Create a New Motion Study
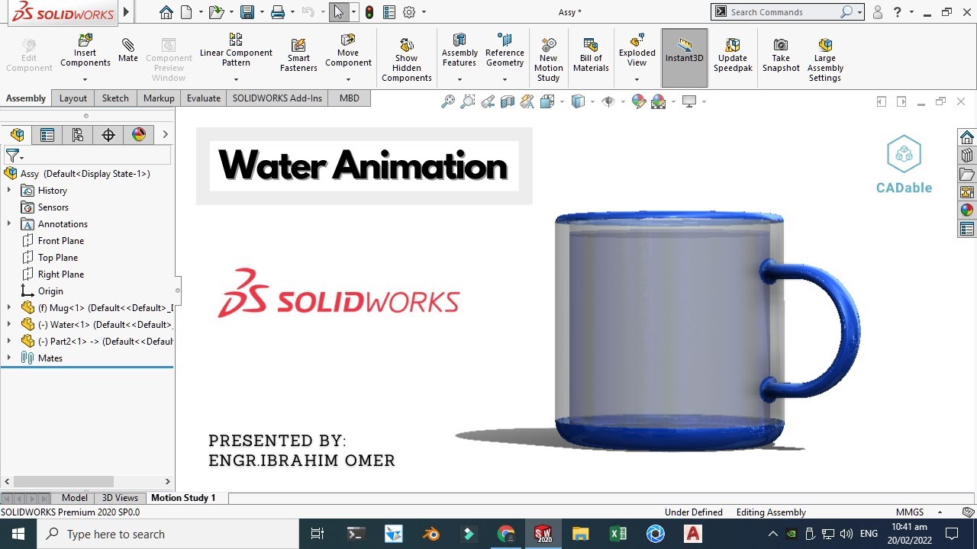Screen dimensions: 977x549 tap(548, 59)
